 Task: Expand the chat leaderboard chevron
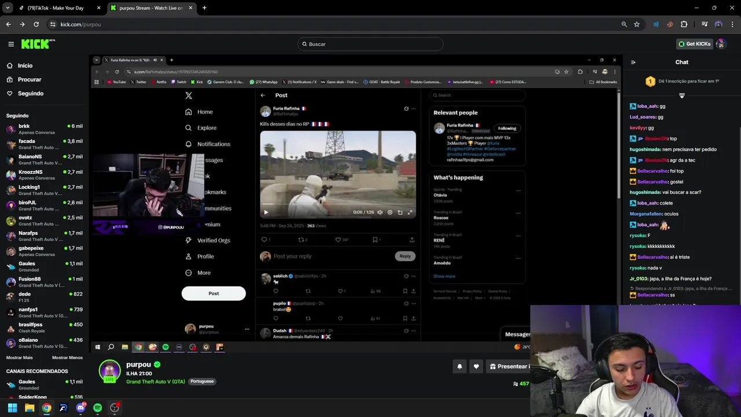[682, 96]
